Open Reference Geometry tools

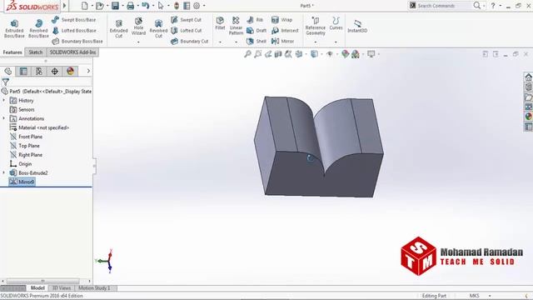coord(316,26)
